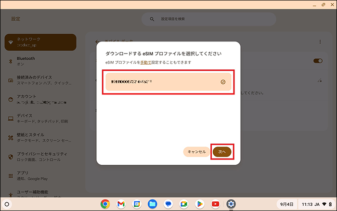This screenshot has height=211, width=337.
Task: Open Google Play Store from the shelf
Action: [199, 204]
